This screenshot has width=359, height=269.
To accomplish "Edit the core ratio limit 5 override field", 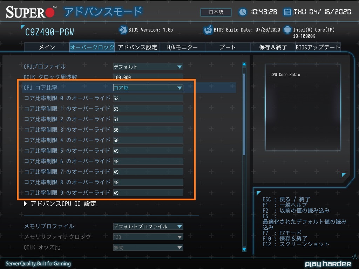I will pos(148,151).
